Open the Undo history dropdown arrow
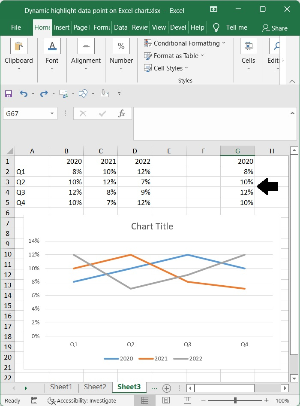The width and height of the screenshot is (300, 406). [x=33, y=94]
